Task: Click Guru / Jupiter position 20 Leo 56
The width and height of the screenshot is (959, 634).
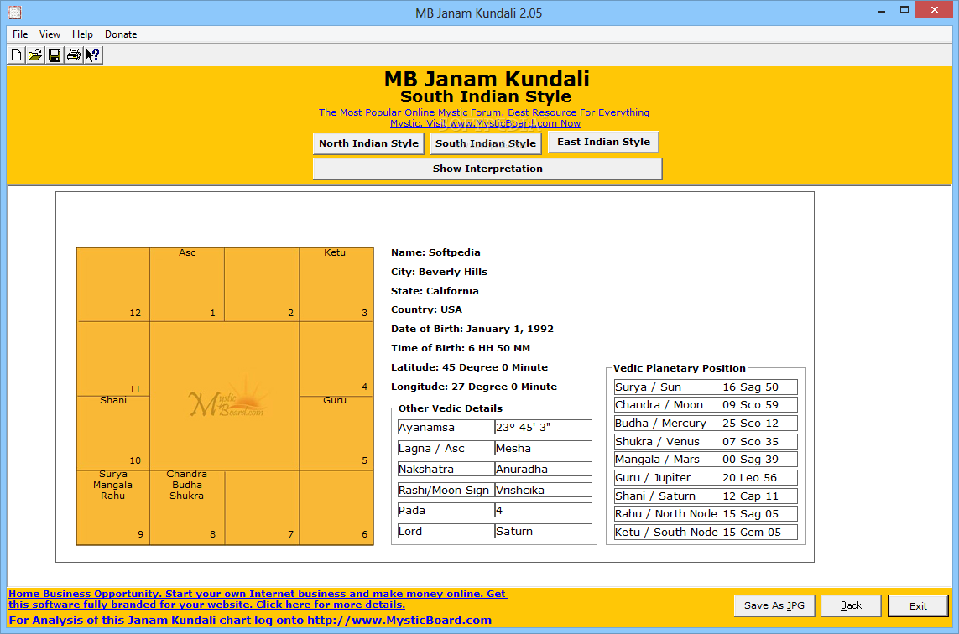Action: [x=759, y=477]
